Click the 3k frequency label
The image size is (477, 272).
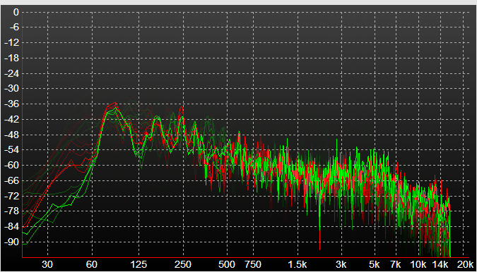point(341,264)
